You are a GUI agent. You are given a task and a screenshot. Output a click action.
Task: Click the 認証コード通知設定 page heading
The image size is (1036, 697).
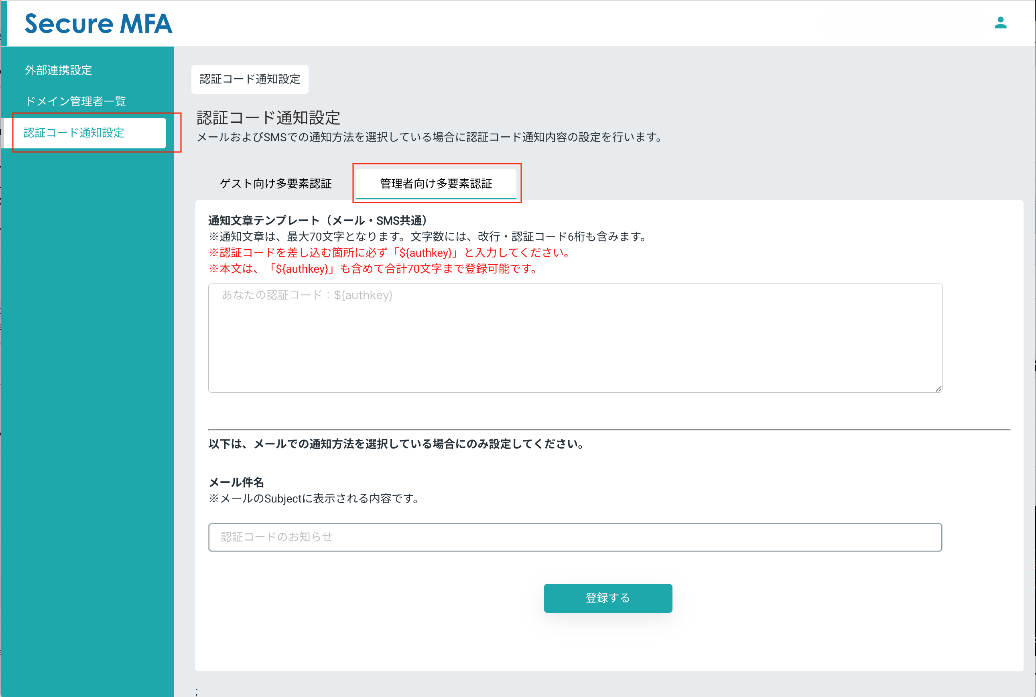pos(268,118)
